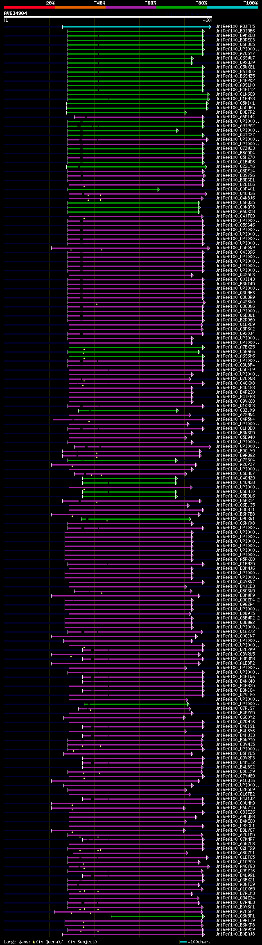
Task: Click the white query sequence bar under AV634904
Action: point(108,17)
